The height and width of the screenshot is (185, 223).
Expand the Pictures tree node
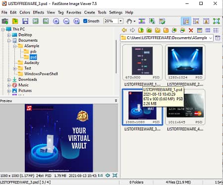[x=9, y=91]
